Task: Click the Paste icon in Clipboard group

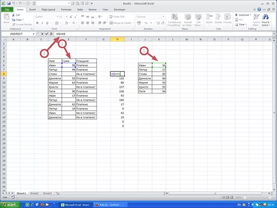Action: coord(7,18)
